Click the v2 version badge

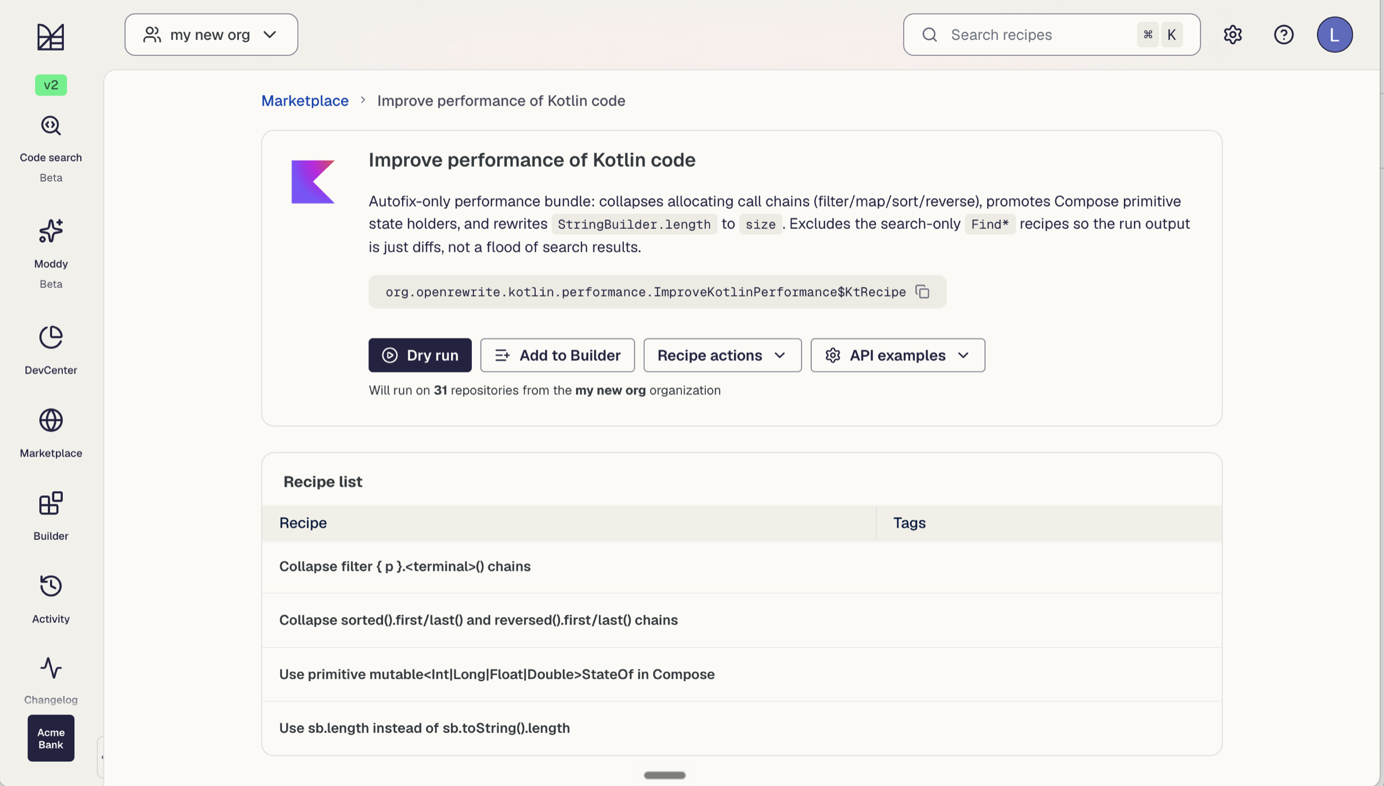pos(51,85)
